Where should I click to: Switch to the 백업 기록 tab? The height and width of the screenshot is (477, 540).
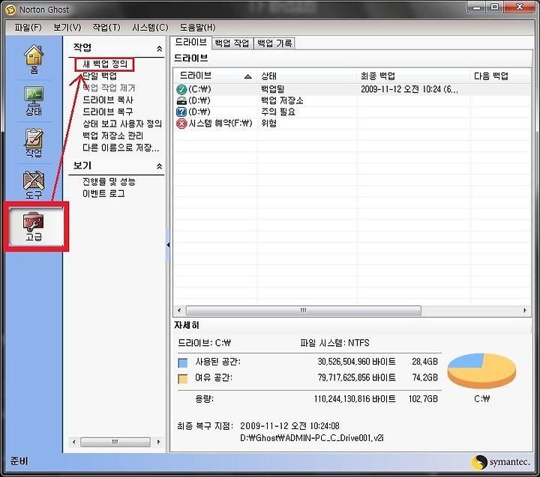pos(274,43)
